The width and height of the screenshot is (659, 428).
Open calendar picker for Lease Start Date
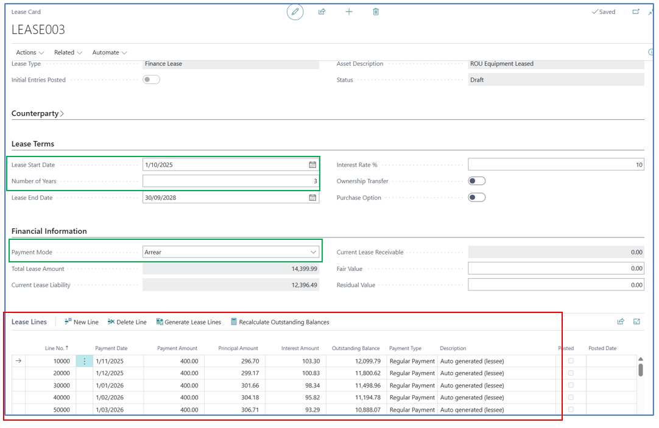point(312,164)
